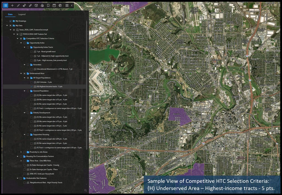Screen dimensions: 282x195
Task: Disable the (H) Highest-income tracts layer
Action: coord(31,86)
